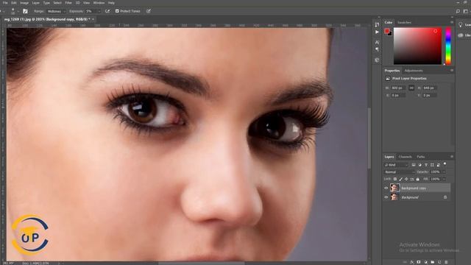Image resolution: width=471 pixels, height=265 pixels.
Task: Switch to the Properties tab
Action: pyautogui.click(x=392, y=71)
